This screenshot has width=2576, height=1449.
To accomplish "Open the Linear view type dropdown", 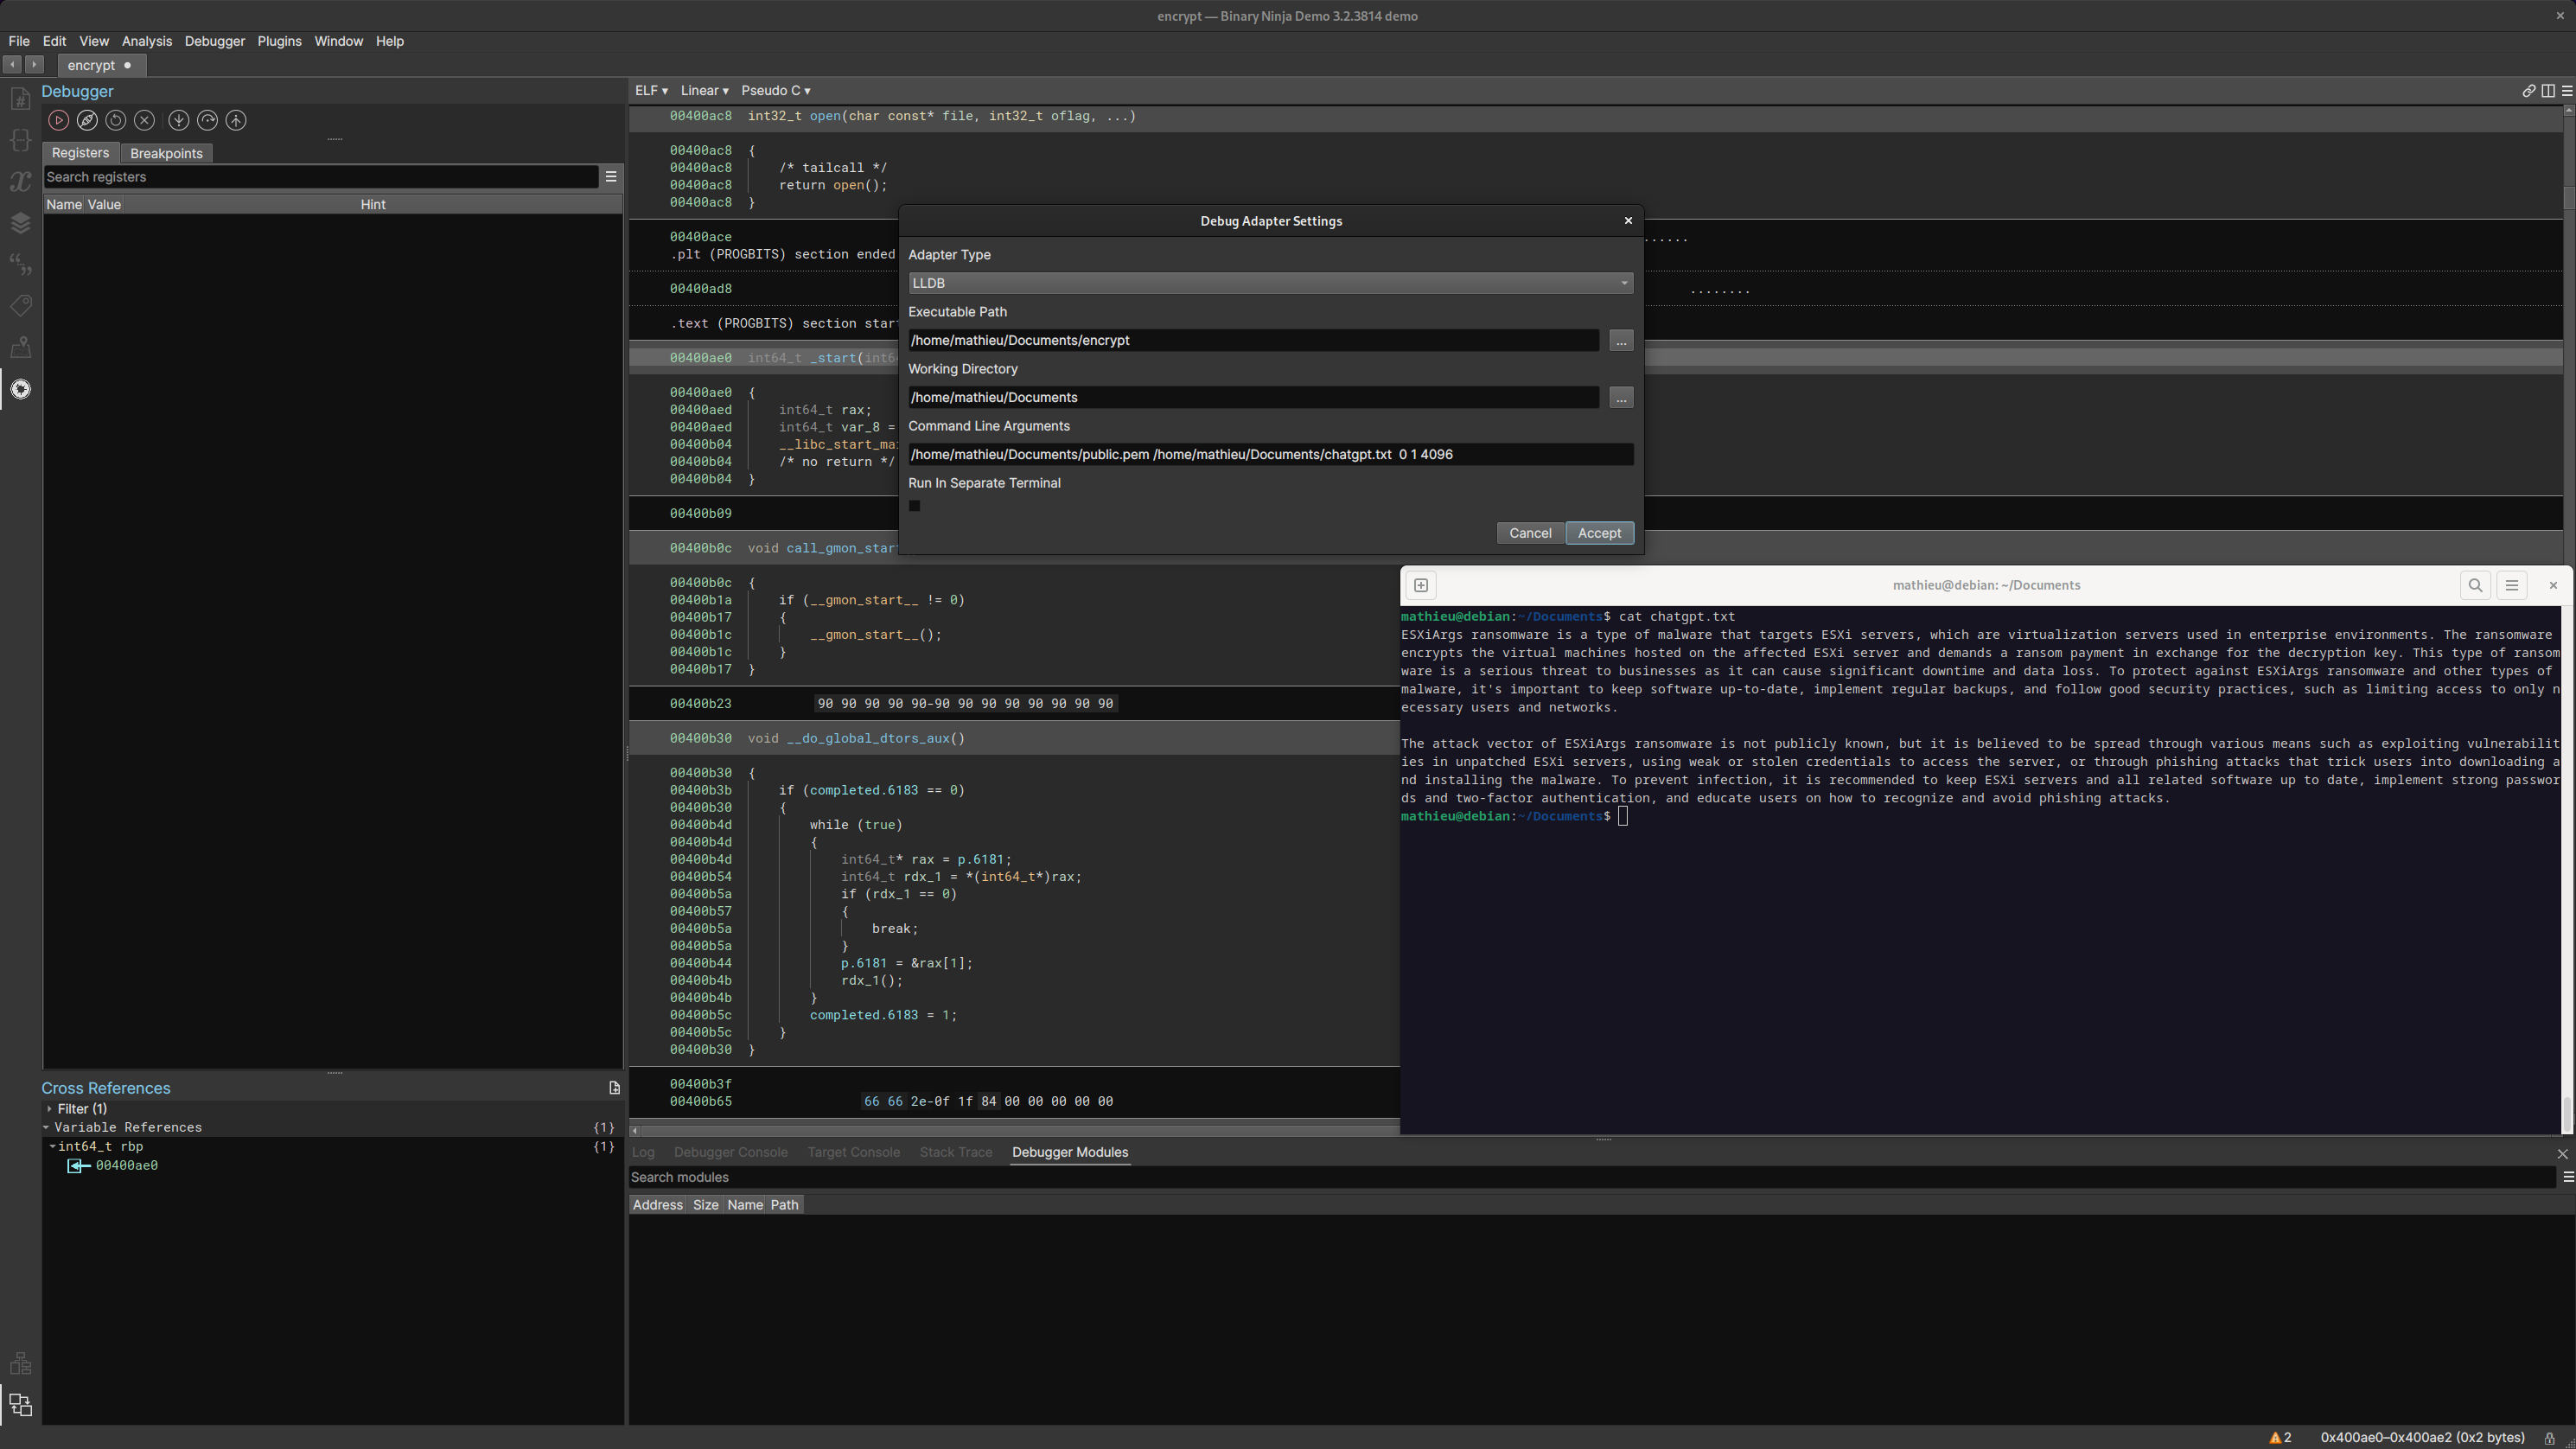I will pyautogui.click(x=704, y=91).
